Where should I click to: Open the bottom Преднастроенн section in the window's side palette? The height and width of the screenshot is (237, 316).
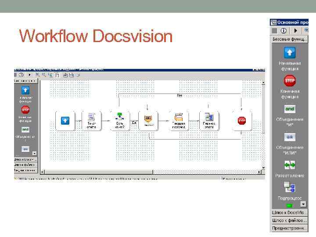pos(25,170)
